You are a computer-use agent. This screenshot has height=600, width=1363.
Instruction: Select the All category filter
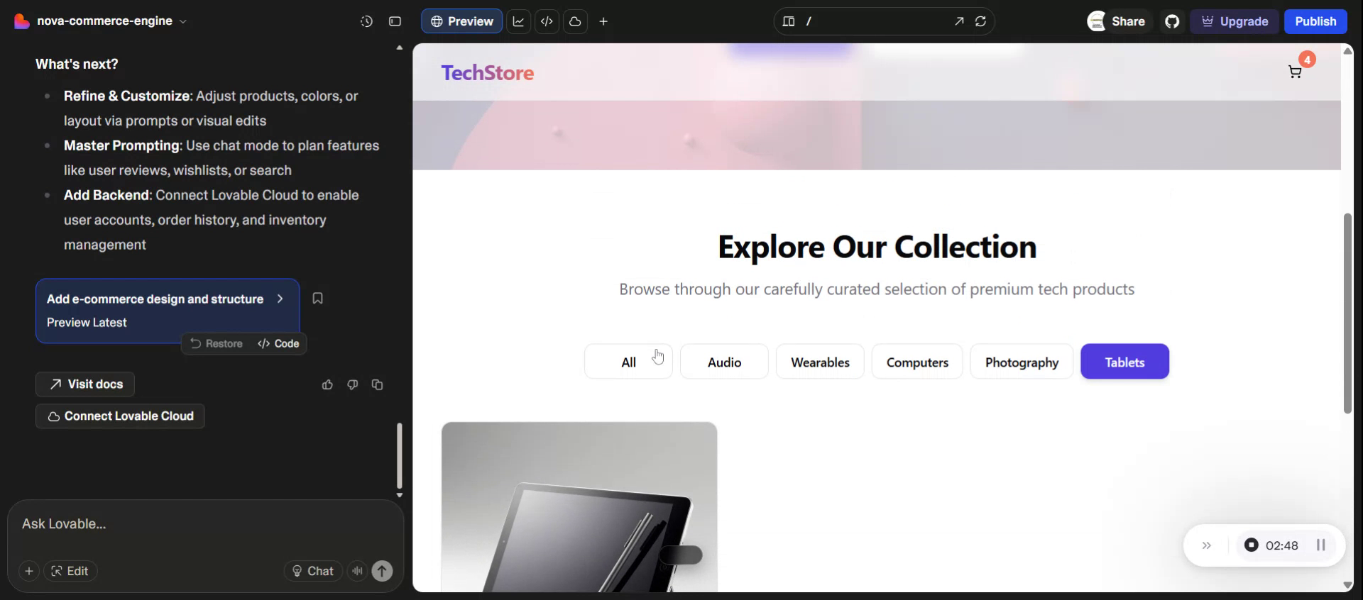tap(628, 362)
